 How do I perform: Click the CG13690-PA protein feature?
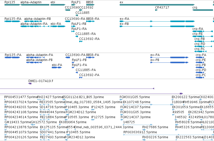click(x=68, y=57)
